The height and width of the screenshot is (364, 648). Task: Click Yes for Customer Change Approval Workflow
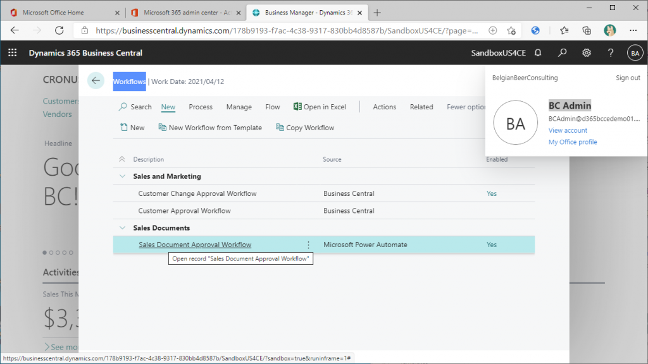pyautogui.click(x=491, y=193)
